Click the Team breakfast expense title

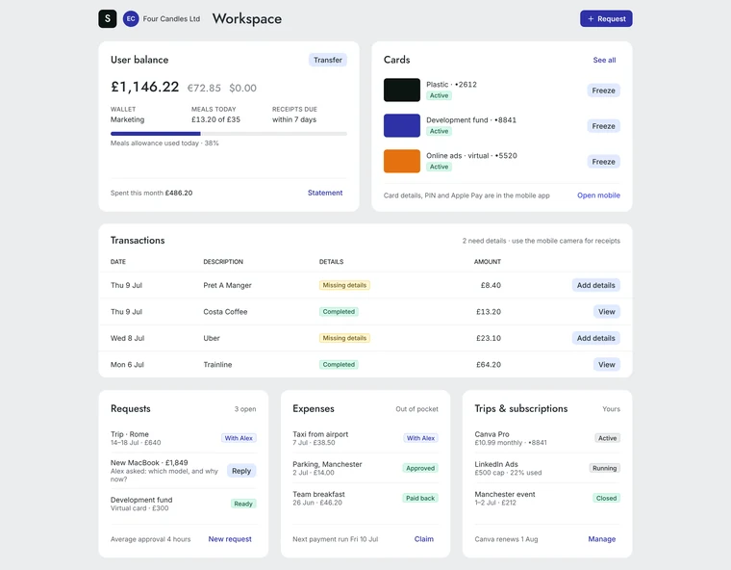318,494
